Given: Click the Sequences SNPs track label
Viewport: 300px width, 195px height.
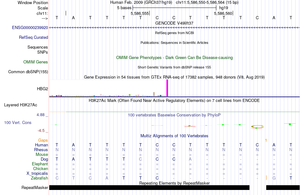Looking at the screenshot, I should tap(38, 50).
